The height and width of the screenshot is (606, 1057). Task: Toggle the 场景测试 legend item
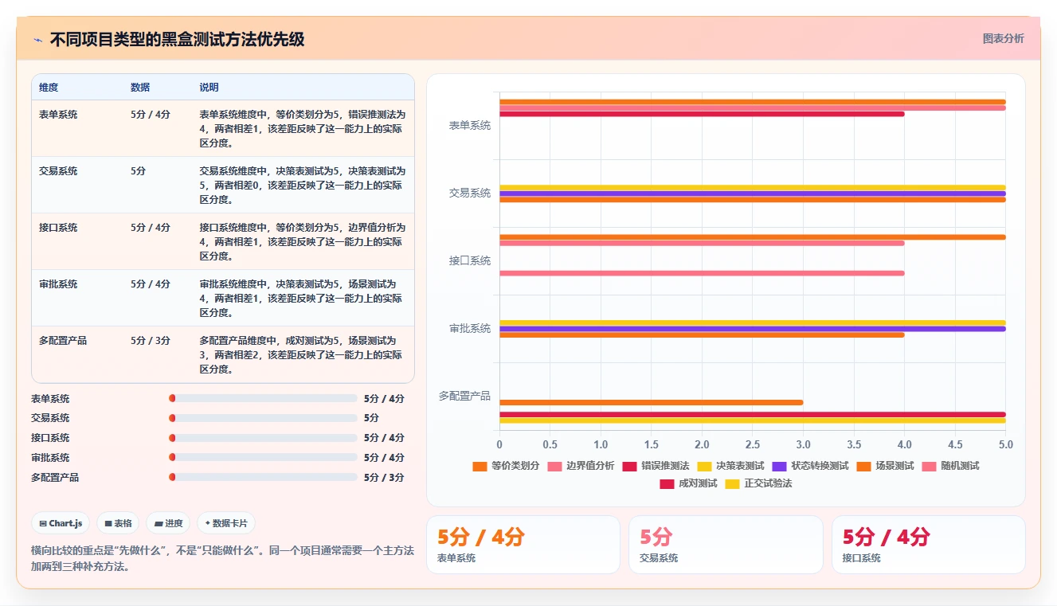(885, 466)
